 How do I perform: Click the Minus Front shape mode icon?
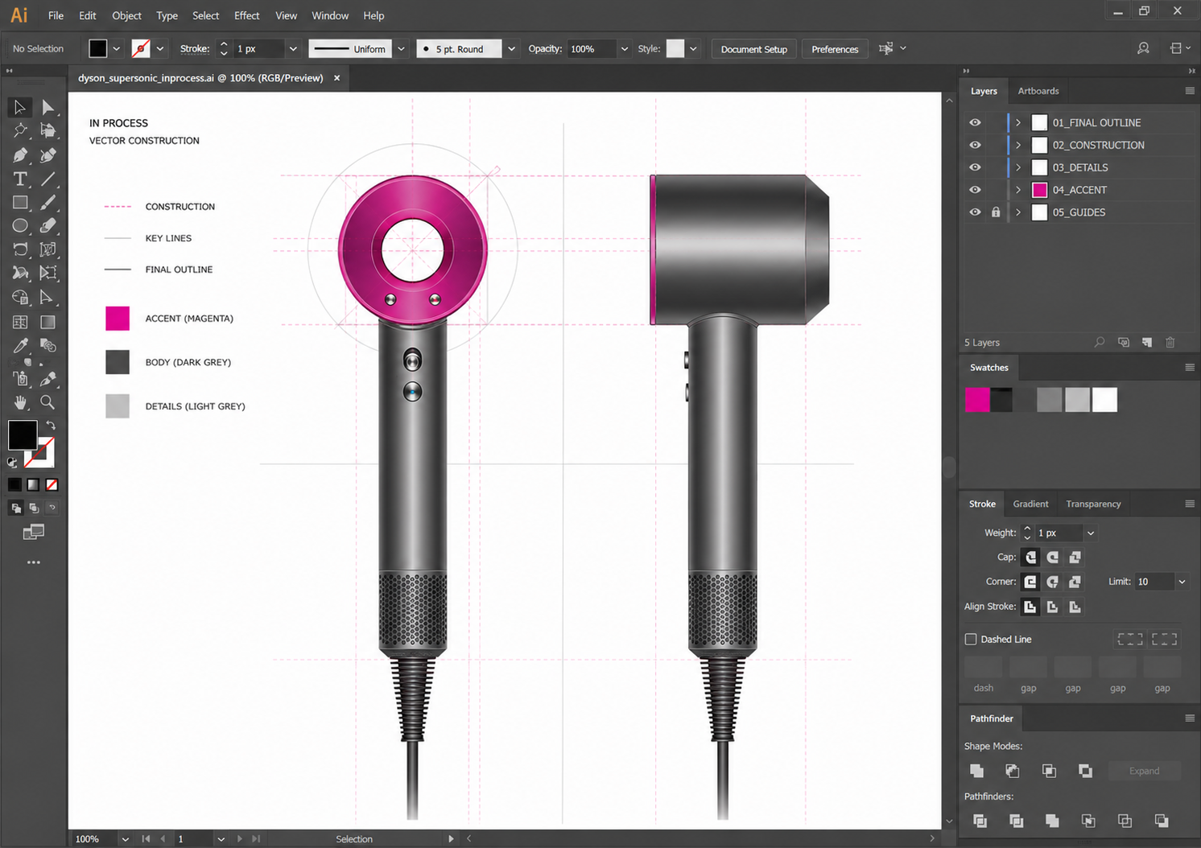pyautogui.click(x=1013, y=771)
